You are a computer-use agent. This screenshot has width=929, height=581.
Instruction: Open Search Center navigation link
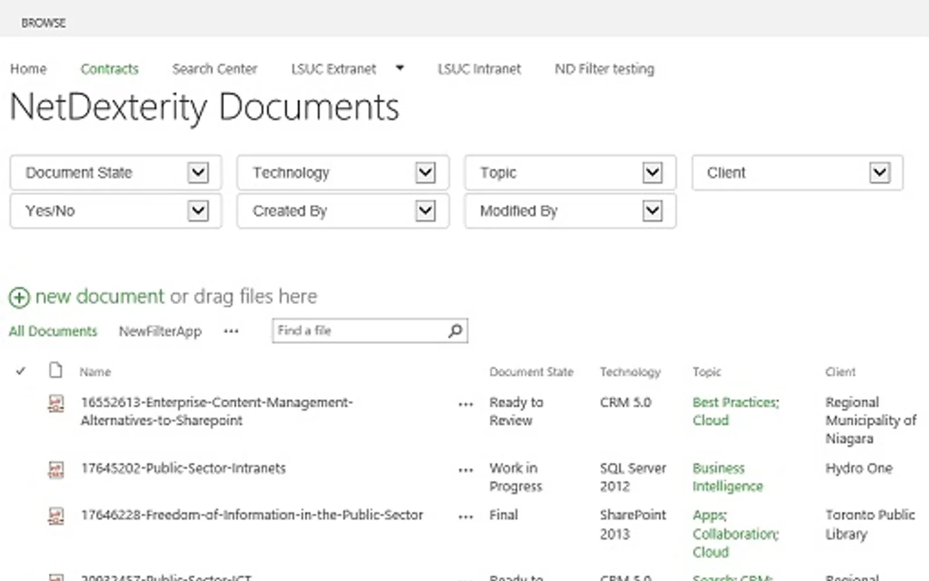click(214, 69)
